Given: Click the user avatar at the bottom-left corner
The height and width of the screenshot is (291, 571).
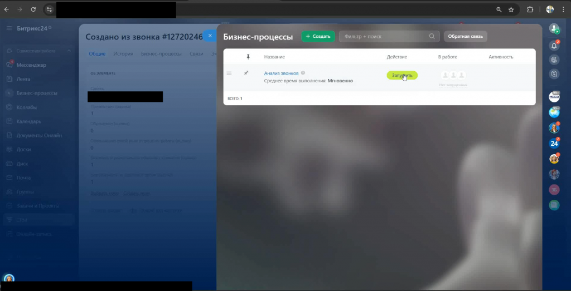Looking at the screenshot, I should tap(9, 279).
